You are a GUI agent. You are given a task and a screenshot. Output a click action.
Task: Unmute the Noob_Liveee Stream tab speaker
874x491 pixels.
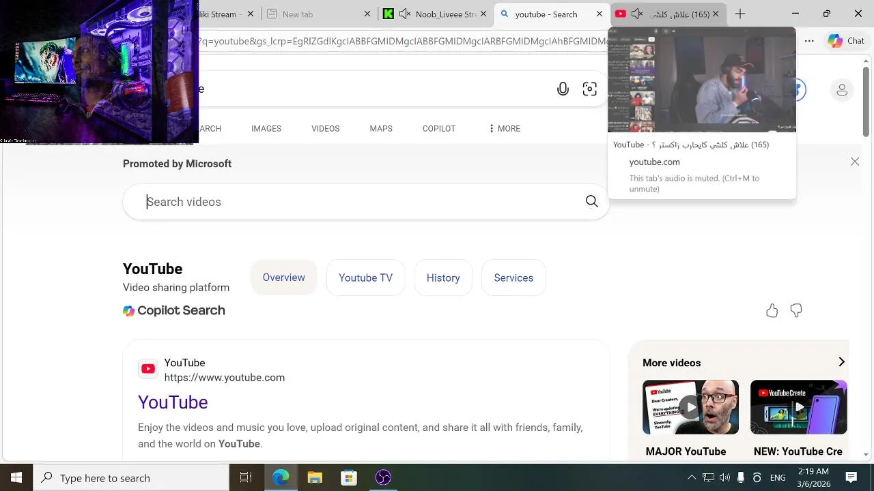405,14
